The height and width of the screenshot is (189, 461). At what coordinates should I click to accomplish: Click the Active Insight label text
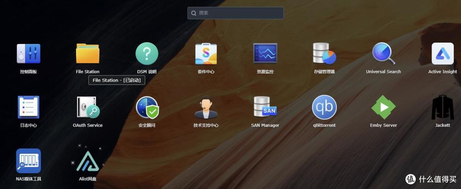click(x=443, y=72)
